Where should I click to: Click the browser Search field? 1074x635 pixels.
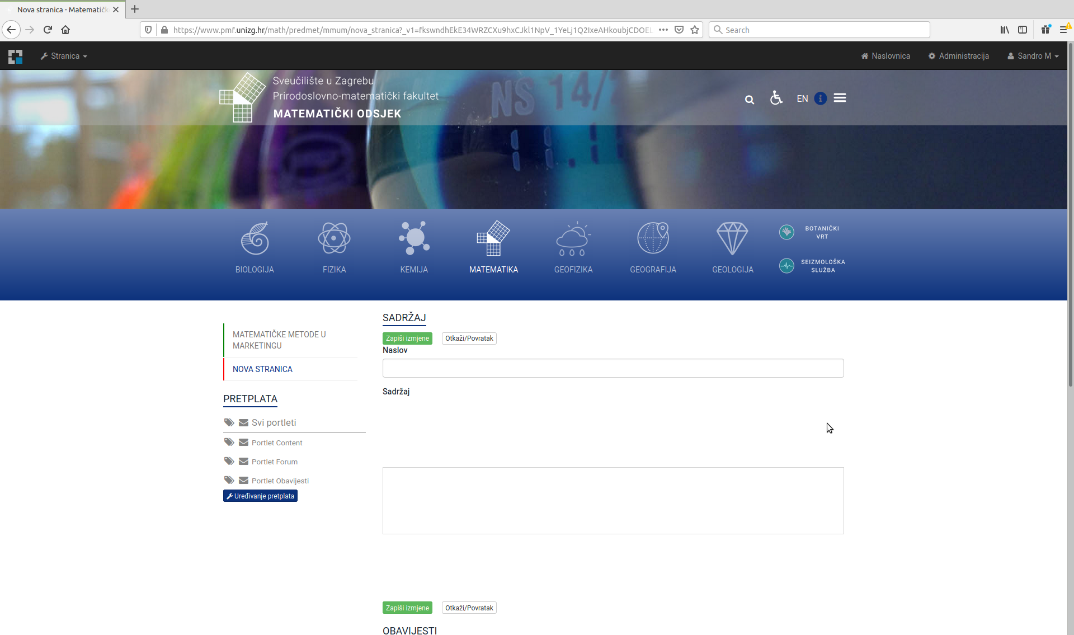coord(819,30)
